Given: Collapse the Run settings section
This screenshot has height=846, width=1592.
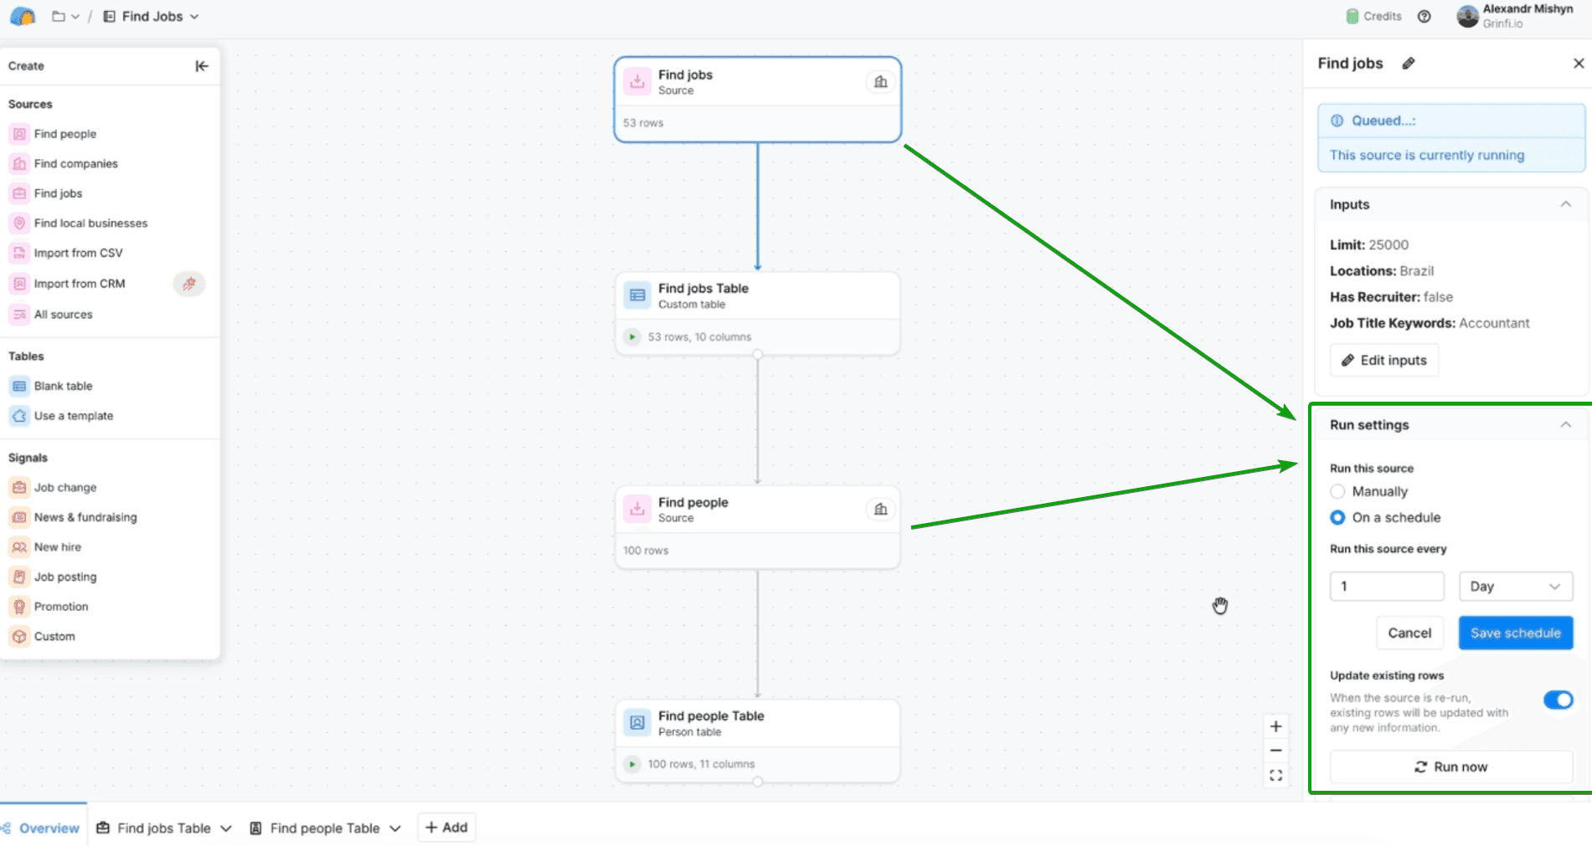Looking at the screenshot, I should [1565, 425].
